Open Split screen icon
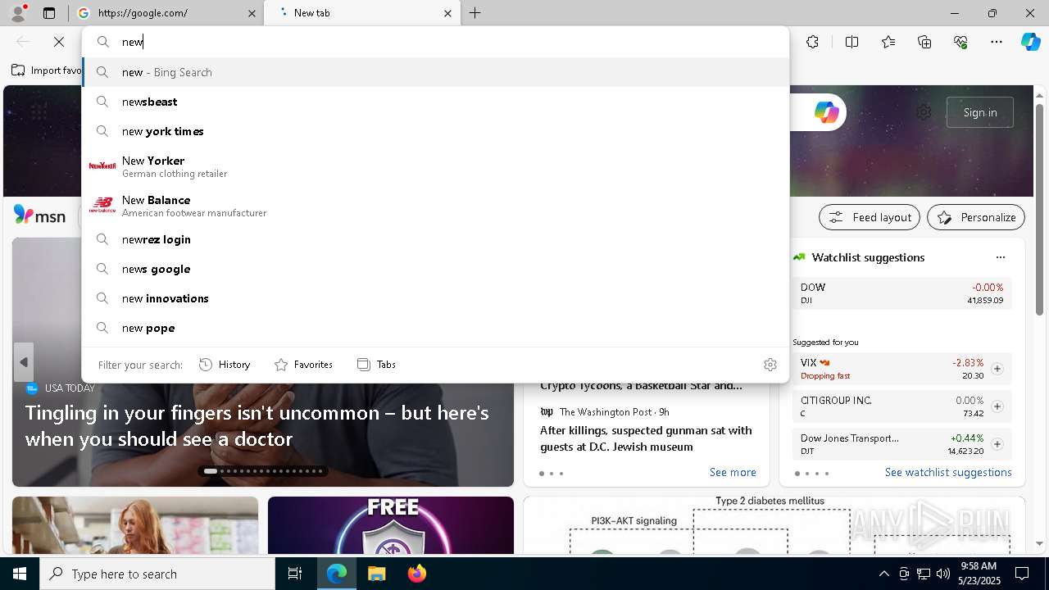Viewport: 1049px width, 590px height. [851, 42]
